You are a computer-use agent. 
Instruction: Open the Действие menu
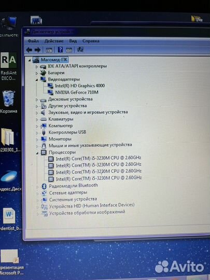click(x=54, y=41)
